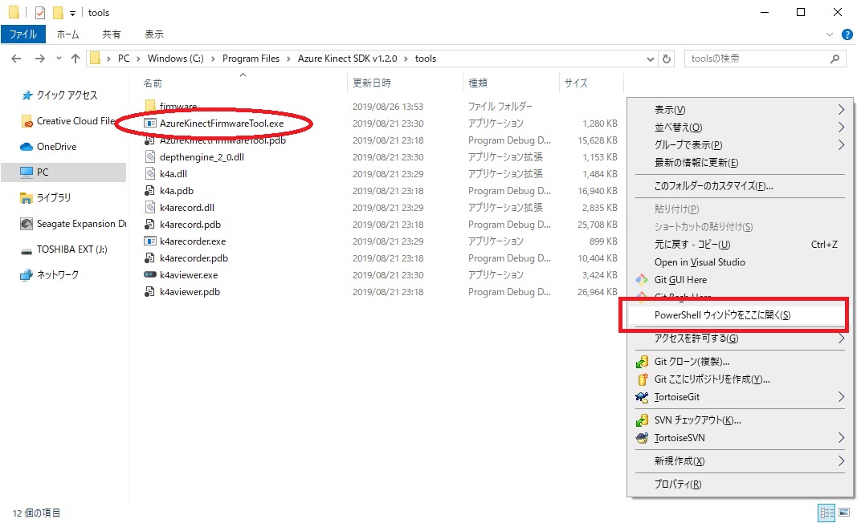Choose Open in Visual Studio
Screen dimensions: 857x523
740,262
